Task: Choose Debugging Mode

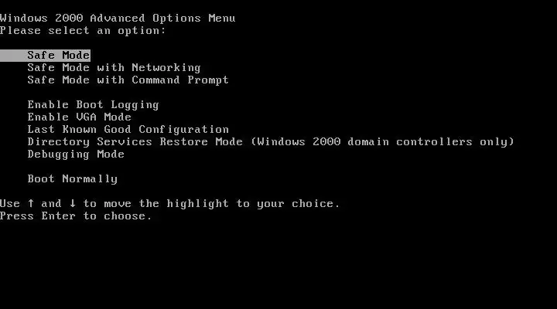Action: [x=76, y=154]
